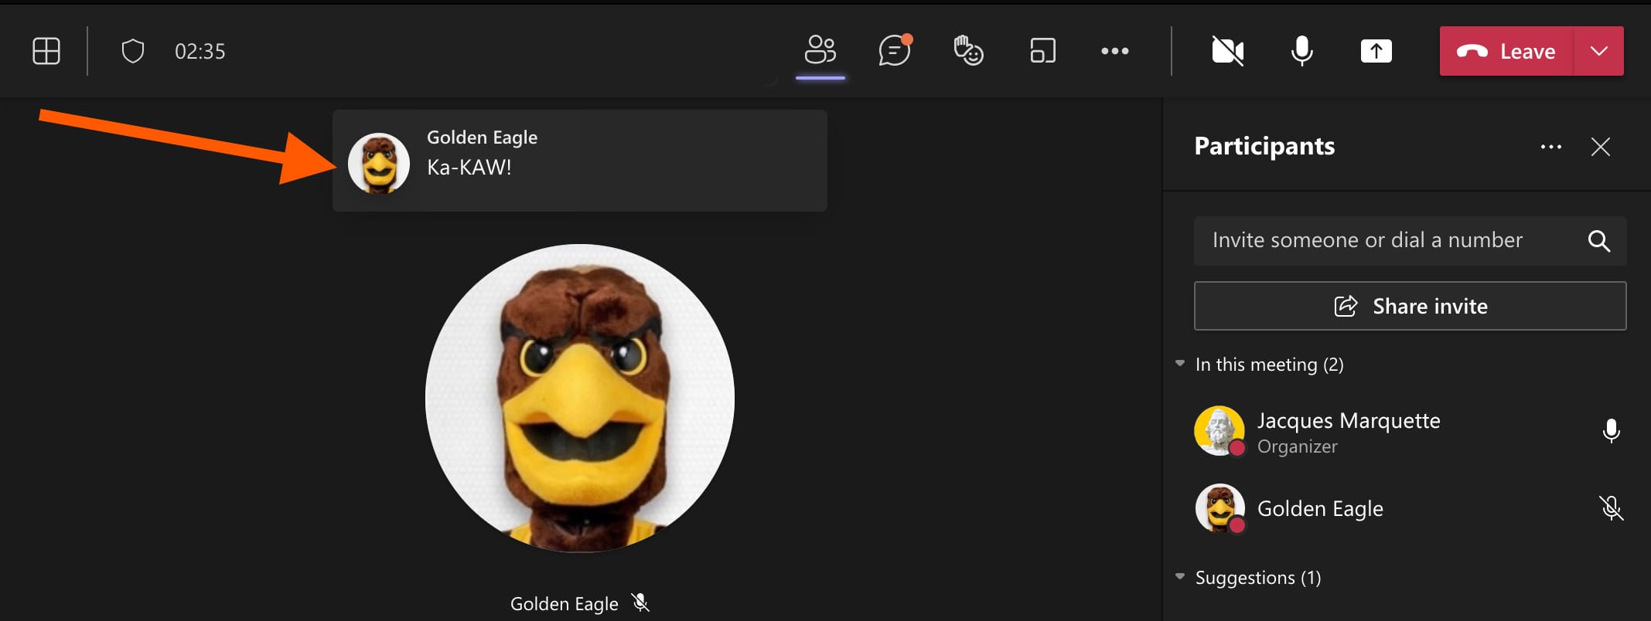Open dropdown arrow next to Leave
The width and height of the screenshot is (1651, 621).
pos(1598,51)
